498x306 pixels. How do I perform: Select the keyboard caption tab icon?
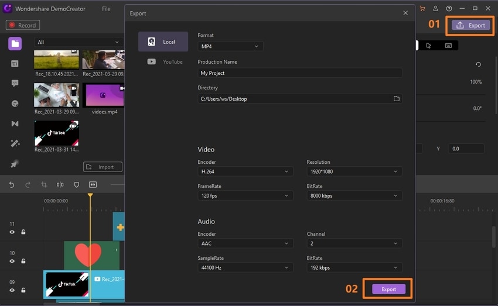(x=448, y=46)
